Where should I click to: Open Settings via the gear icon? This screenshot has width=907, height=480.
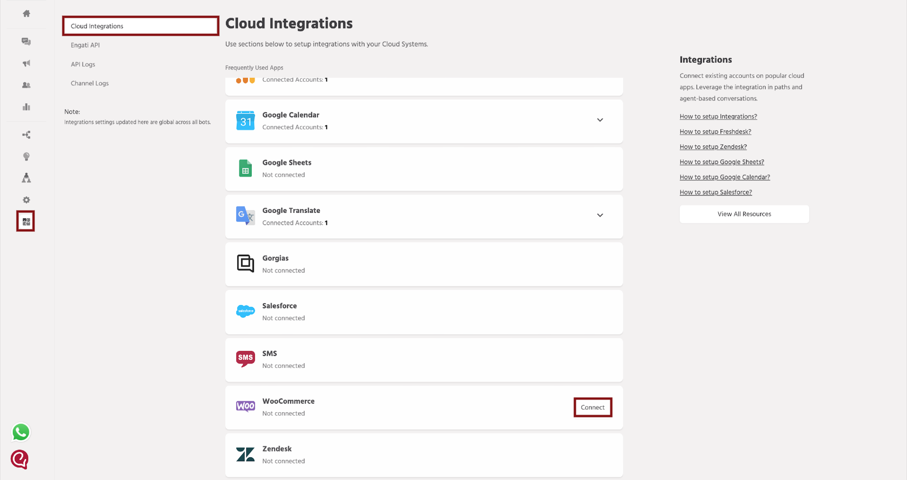(26, 200)
